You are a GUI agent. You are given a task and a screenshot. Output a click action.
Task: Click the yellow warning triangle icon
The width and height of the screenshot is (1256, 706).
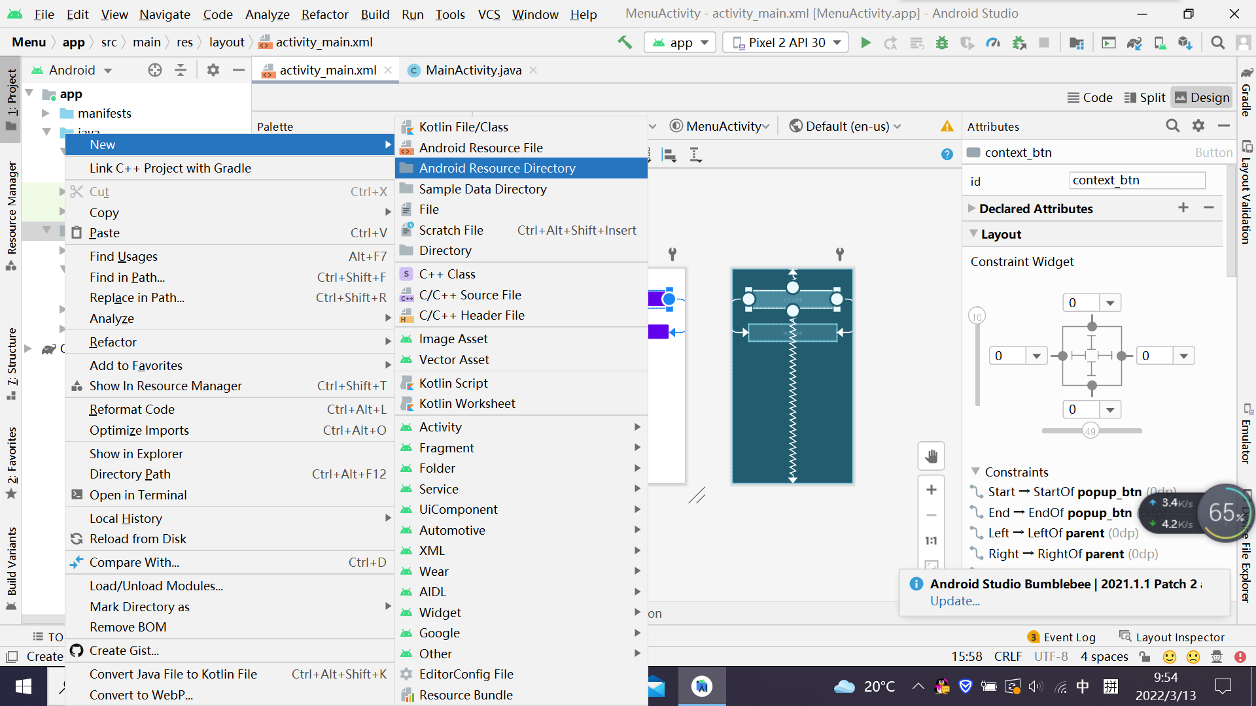pyautogui.click(x=947, y=126)
